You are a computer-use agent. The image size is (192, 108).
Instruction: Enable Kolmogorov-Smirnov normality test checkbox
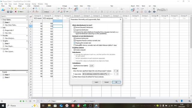(75, 45)
